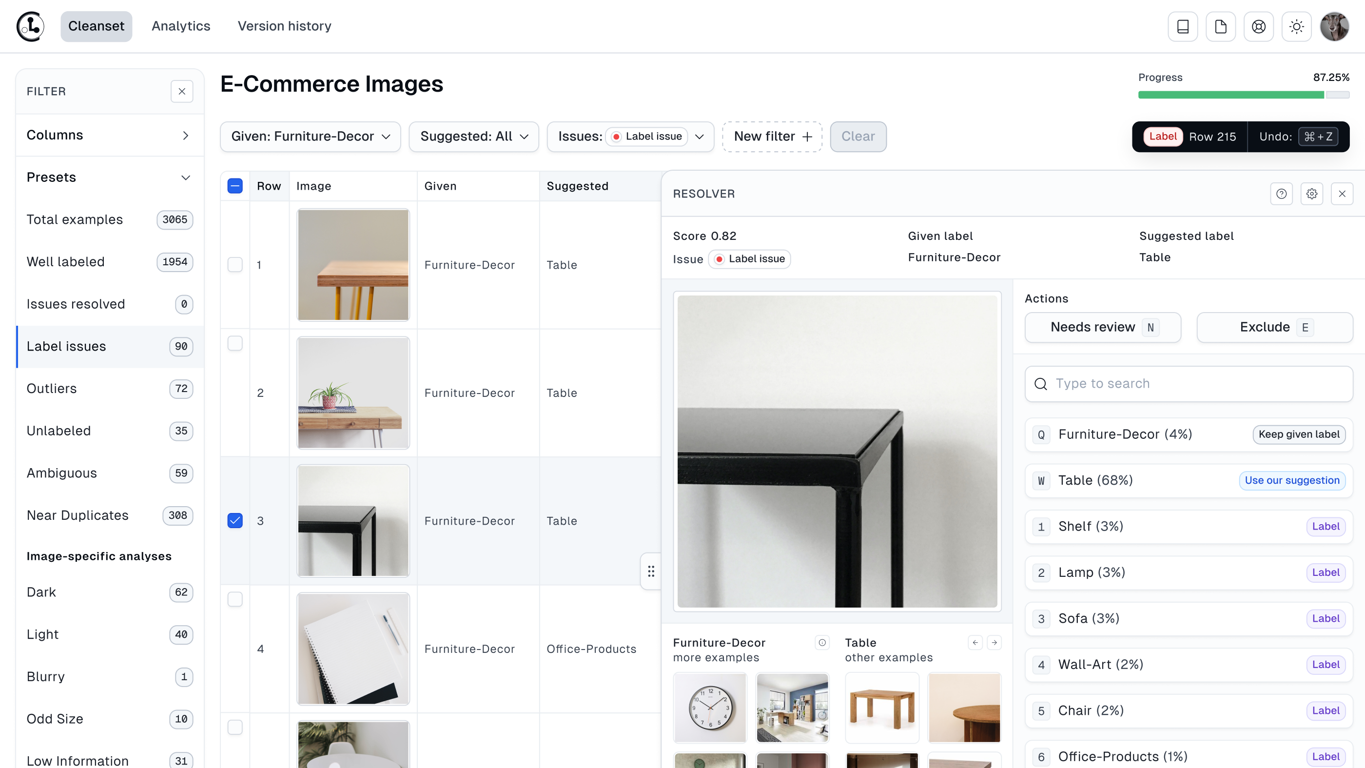Screen dimensions: 1365x768
Task: Toggle light theme sun icon
Action: (1297, 26)
